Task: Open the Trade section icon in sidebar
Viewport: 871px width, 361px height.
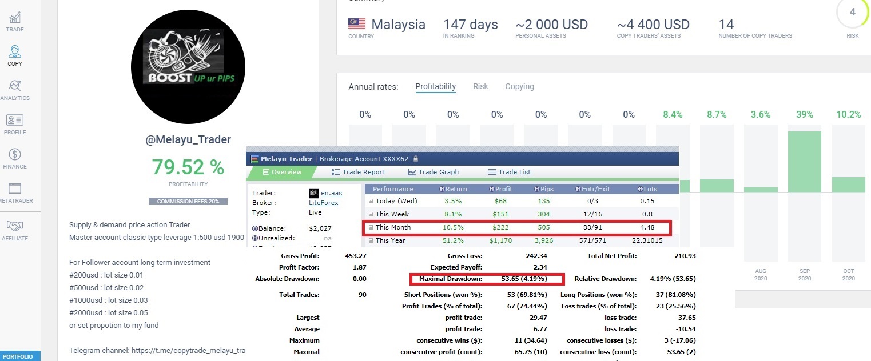Action: coord(15,17)
